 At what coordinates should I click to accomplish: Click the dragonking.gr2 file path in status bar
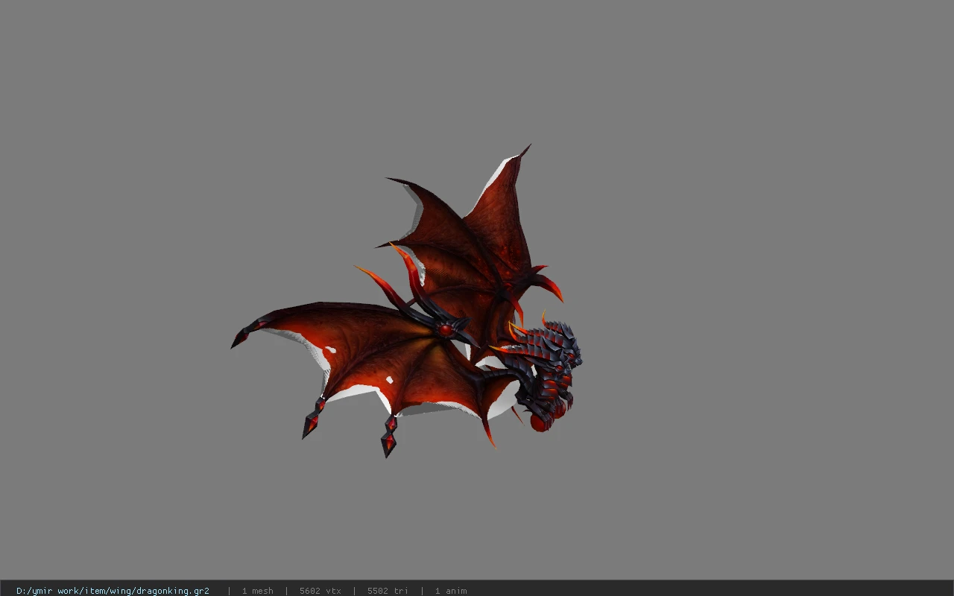coord(113,591)
